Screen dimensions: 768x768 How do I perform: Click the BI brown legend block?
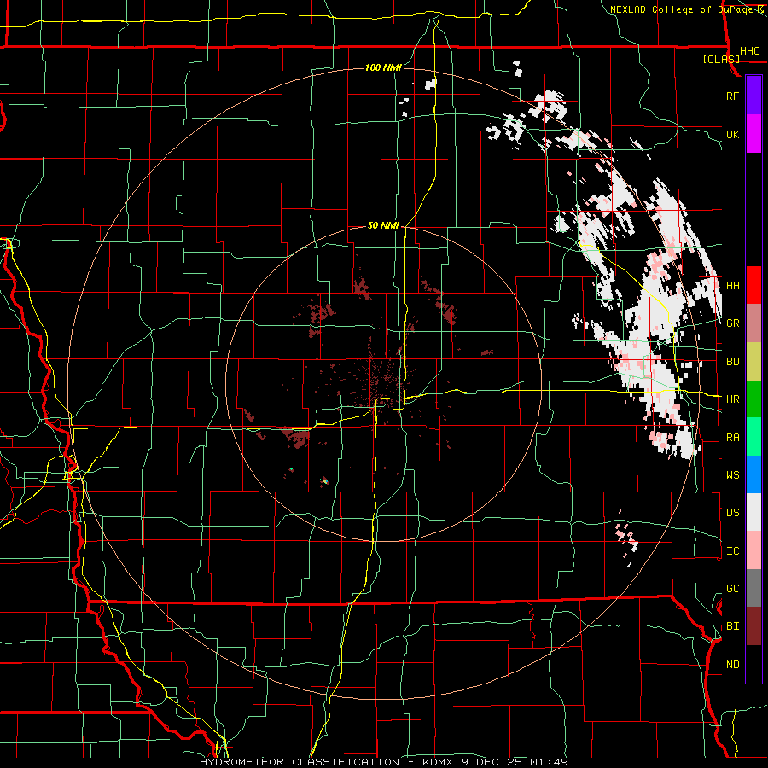point(753,626)
